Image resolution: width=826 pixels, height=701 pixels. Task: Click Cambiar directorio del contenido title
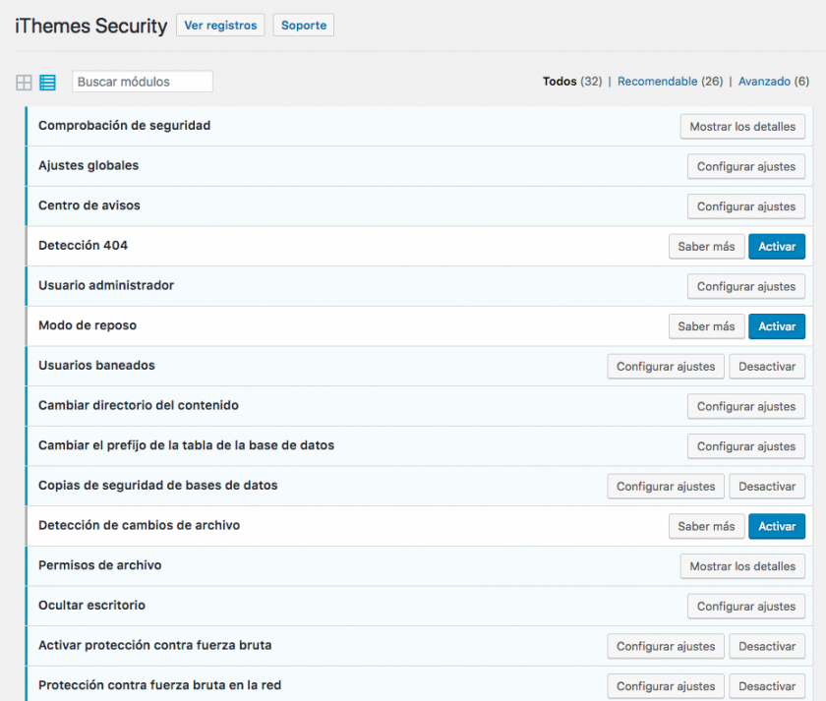pyautogui.click(x=139, y=405)
